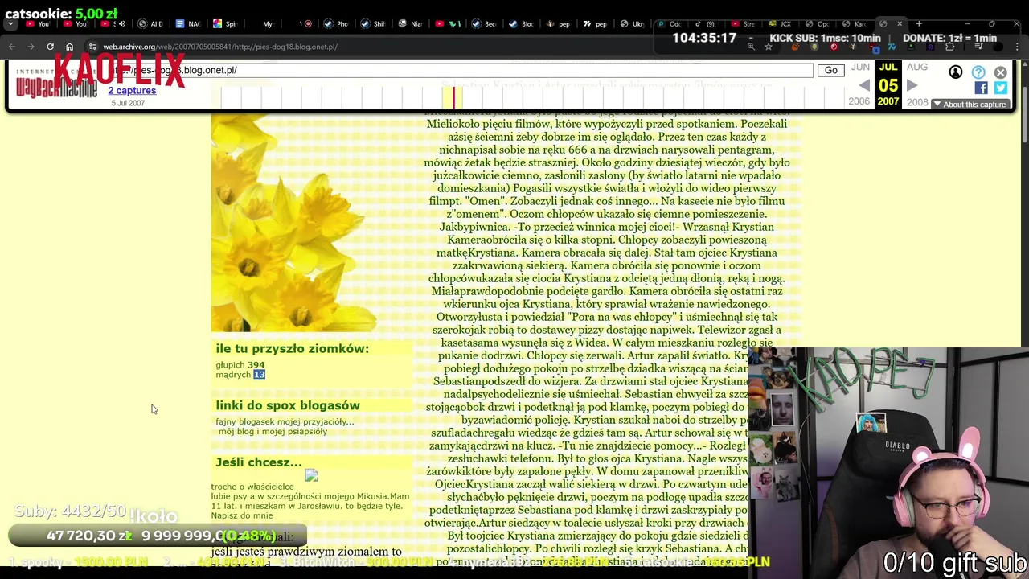Go to previous capture with left arrow

864,85
